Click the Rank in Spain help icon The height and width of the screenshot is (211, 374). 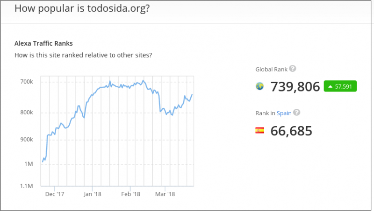point(296,113)
